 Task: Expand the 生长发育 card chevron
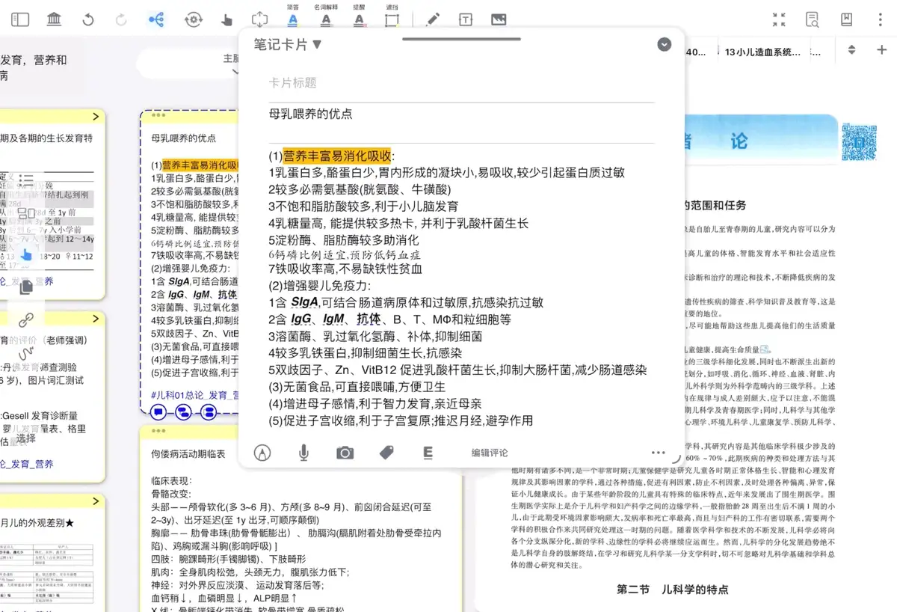[x=96, y=117]
